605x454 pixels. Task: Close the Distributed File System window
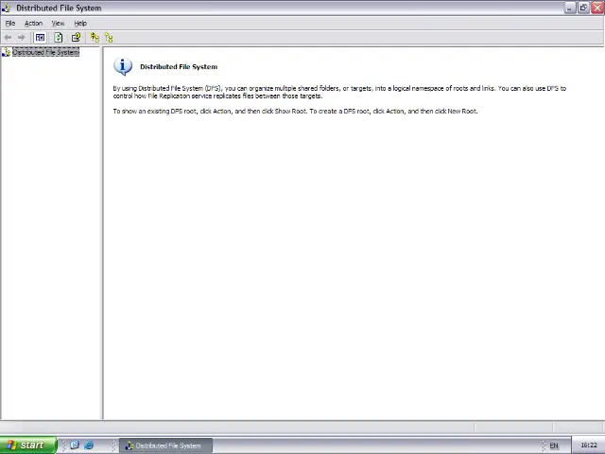[x=597, y=8]
